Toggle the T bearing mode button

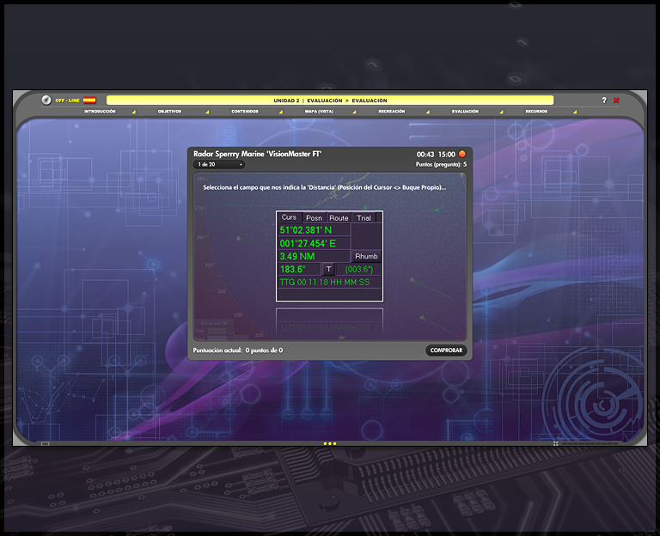pos(329,269)
